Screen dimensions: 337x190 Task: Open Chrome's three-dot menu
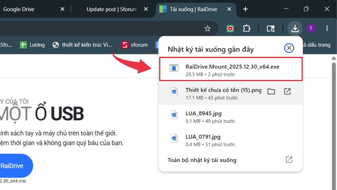[327, 28]
